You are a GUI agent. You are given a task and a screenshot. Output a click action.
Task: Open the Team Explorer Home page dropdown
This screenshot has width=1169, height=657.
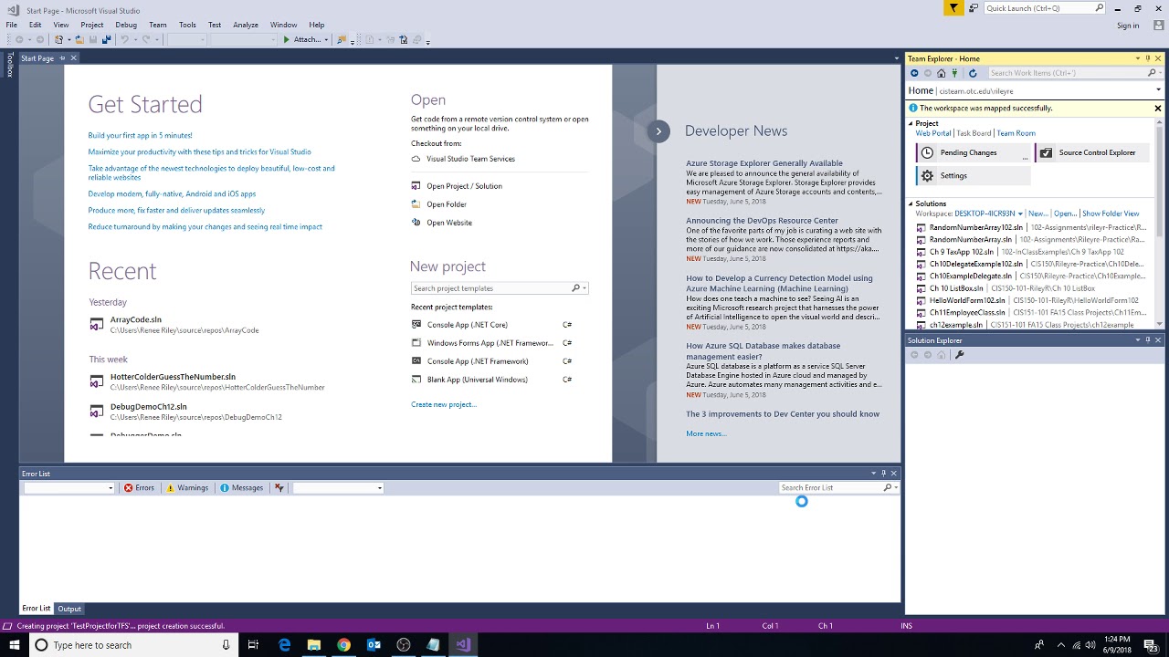pos(1158,91)
